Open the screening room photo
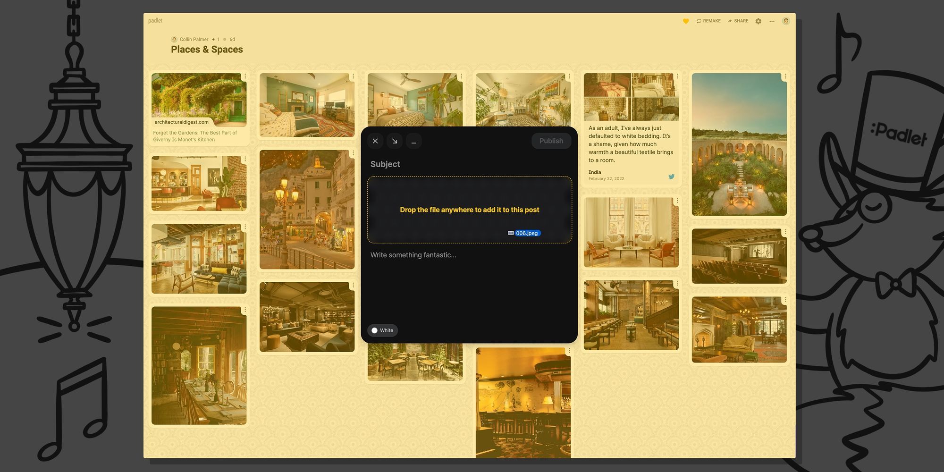Viewport: 944px width, 472px height. [739, 256]
